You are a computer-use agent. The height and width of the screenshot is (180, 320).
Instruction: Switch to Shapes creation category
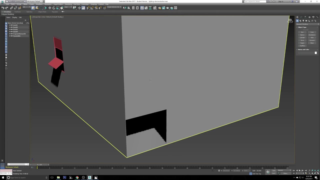(x=300, y=21)
